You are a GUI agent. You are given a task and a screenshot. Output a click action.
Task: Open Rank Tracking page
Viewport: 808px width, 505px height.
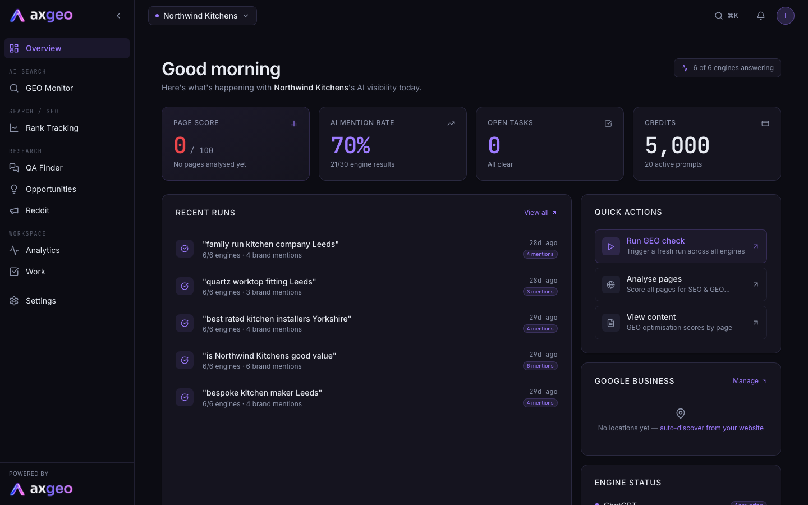[x=67, y=128]
